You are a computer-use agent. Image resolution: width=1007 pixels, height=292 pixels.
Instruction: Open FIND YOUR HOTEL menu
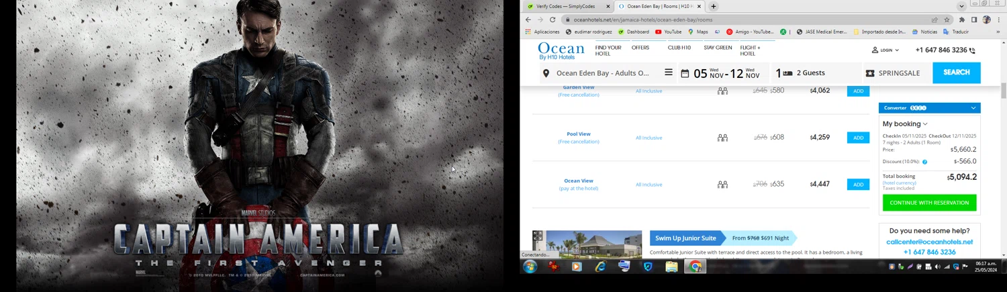point(608,50)
